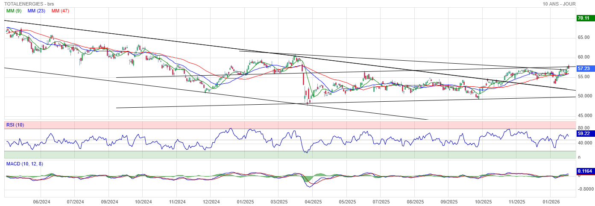Click the 10/2024 date axis label
The width and height of the screenshot is (595, 206).
point(143,201)
